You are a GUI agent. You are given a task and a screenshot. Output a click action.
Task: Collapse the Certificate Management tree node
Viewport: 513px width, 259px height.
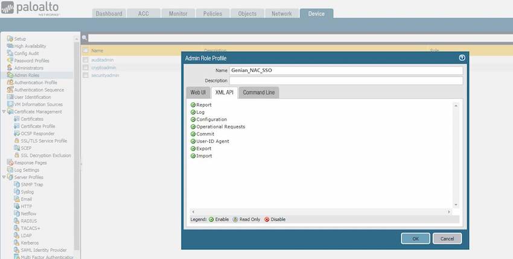(x=4, y=112)
